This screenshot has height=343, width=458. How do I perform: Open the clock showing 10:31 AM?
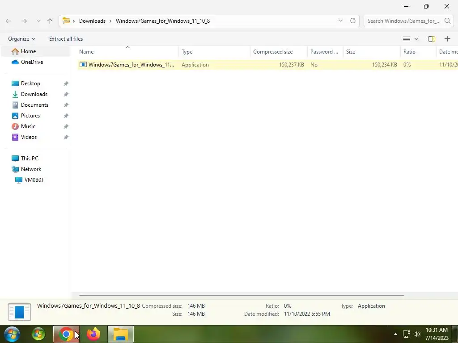click(x=437, y=334)
